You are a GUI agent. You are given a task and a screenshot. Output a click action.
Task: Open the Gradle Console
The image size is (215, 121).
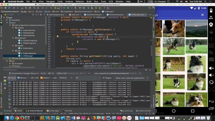coord(143,111)
